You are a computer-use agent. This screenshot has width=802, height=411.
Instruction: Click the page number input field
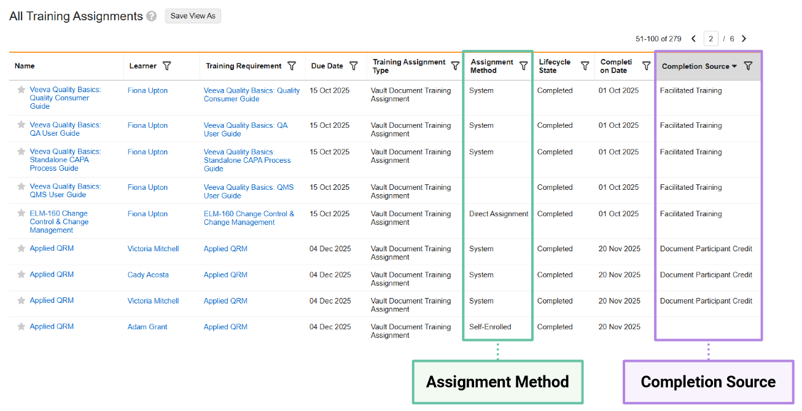coord(711,38)
